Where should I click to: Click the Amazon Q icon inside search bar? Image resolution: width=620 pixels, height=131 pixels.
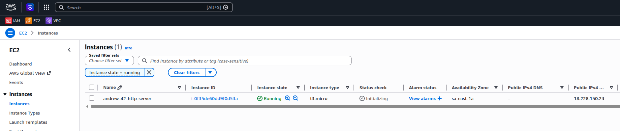pyautogui.click(x=226, y=7)
